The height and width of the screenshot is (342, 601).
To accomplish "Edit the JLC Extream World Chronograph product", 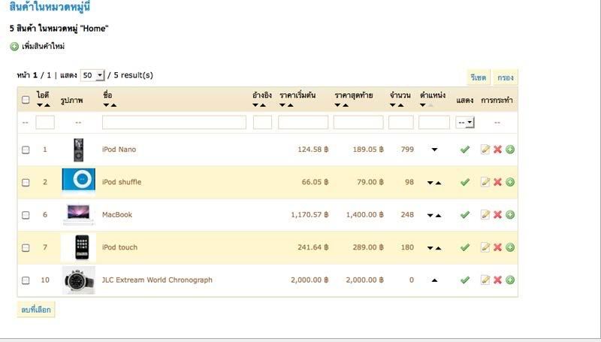I will [x=485, y=280].
